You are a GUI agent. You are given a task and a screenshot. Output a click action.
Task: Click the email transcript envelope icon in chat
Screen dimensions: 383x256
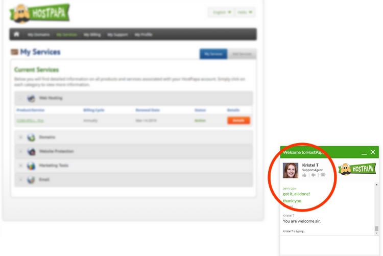point(323,175)
